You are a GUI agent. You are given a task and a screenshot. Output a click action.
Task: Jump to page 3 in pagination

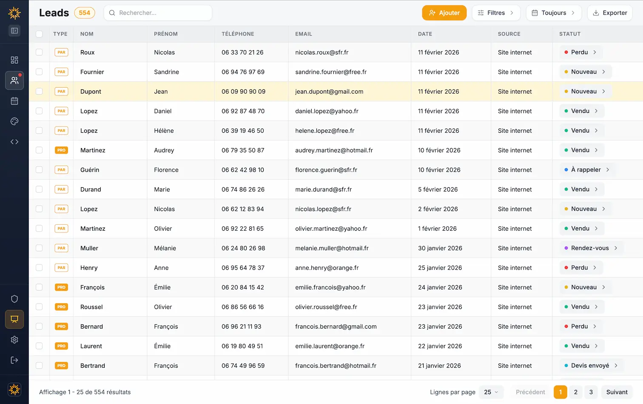point(591,392)
